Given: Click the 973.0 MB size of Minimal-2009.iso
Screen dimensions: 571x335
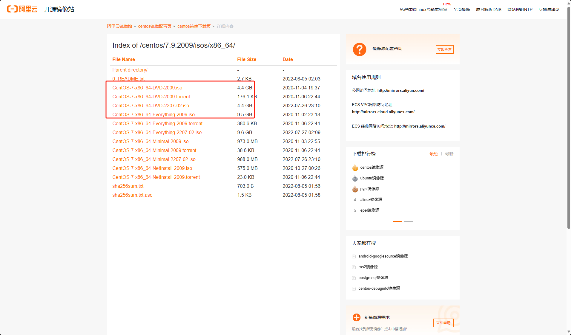Looking at the screenshot, I should point(248,141).
